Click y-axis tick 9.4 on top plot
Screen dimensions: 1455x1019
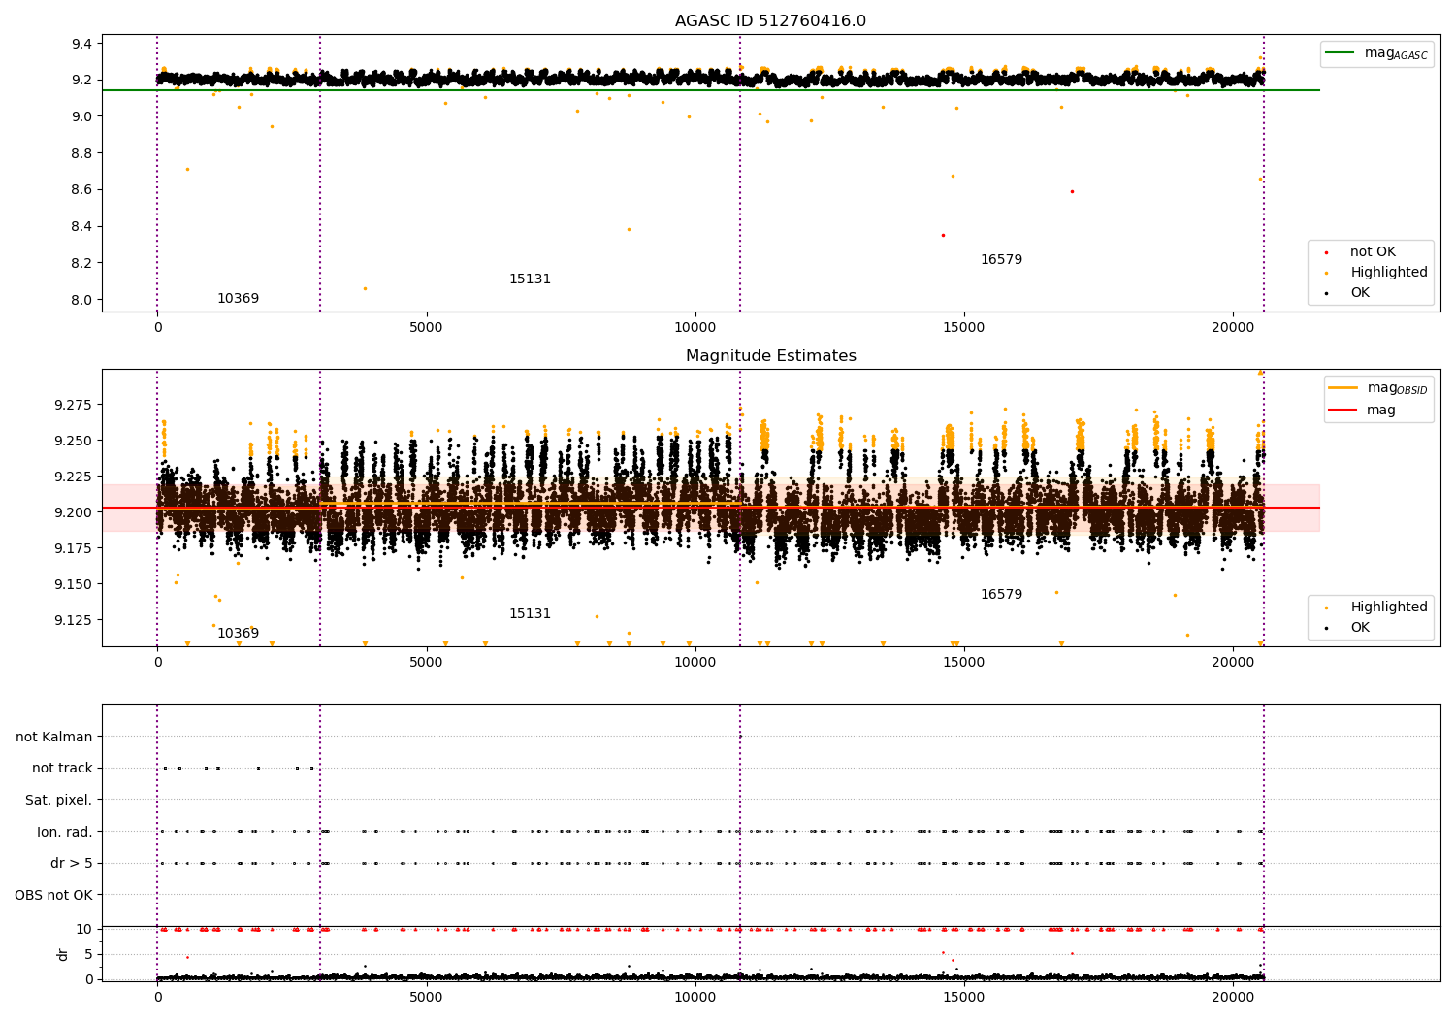point(82,44)
